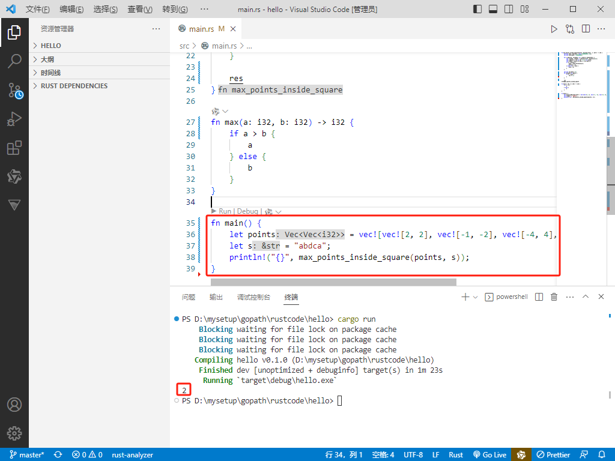Change encoding via UTF-8 status item

tap(413, 455)
